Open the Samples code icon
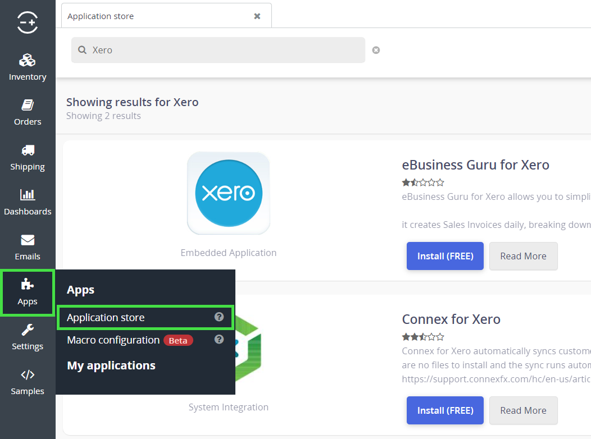 click(x=28, y=374)
